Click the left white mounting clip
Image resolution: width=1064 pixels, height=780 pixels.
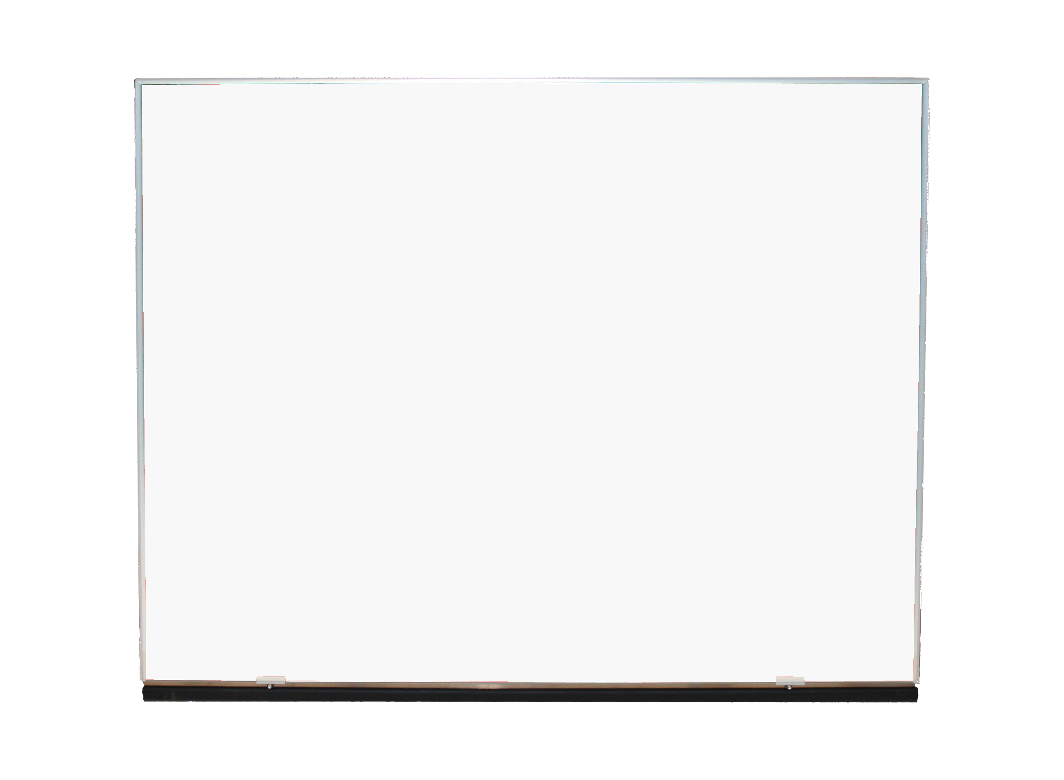tap(271, 680)
